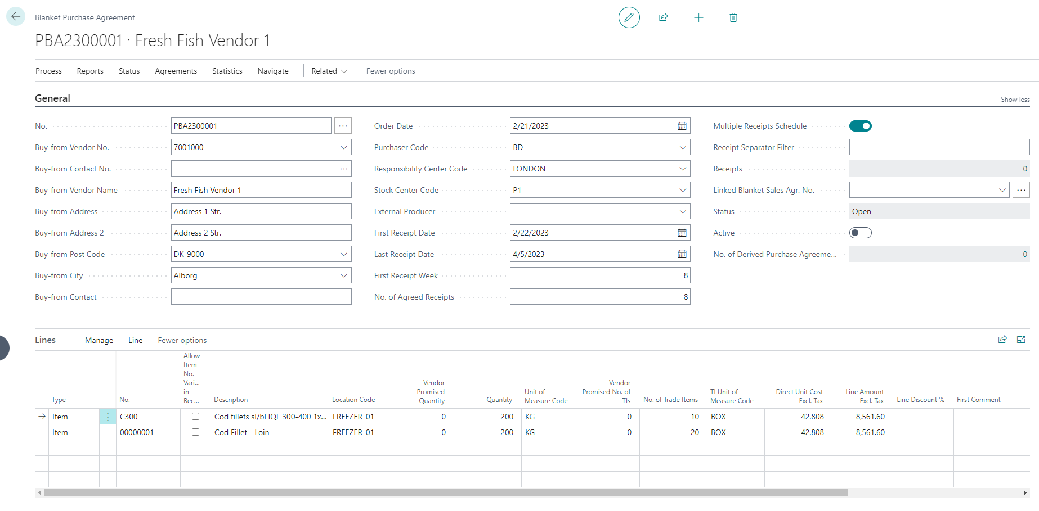1039x511 pixels.
Task: Open row options for the C300 line
Action: 108,417
